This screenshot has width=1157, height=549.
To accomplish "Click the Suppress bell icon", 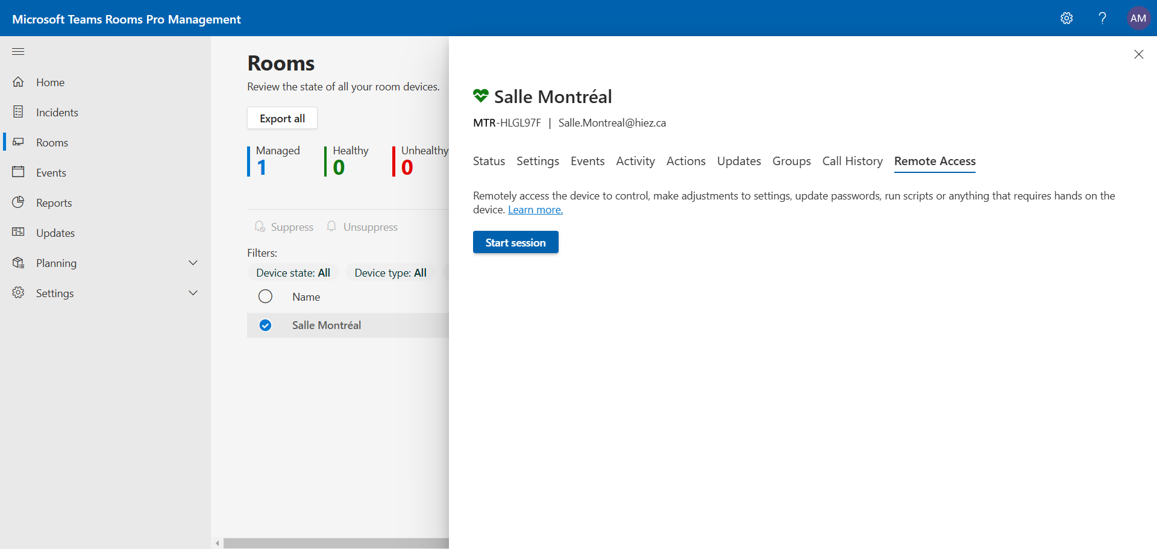I will click(x=260, y=227).
